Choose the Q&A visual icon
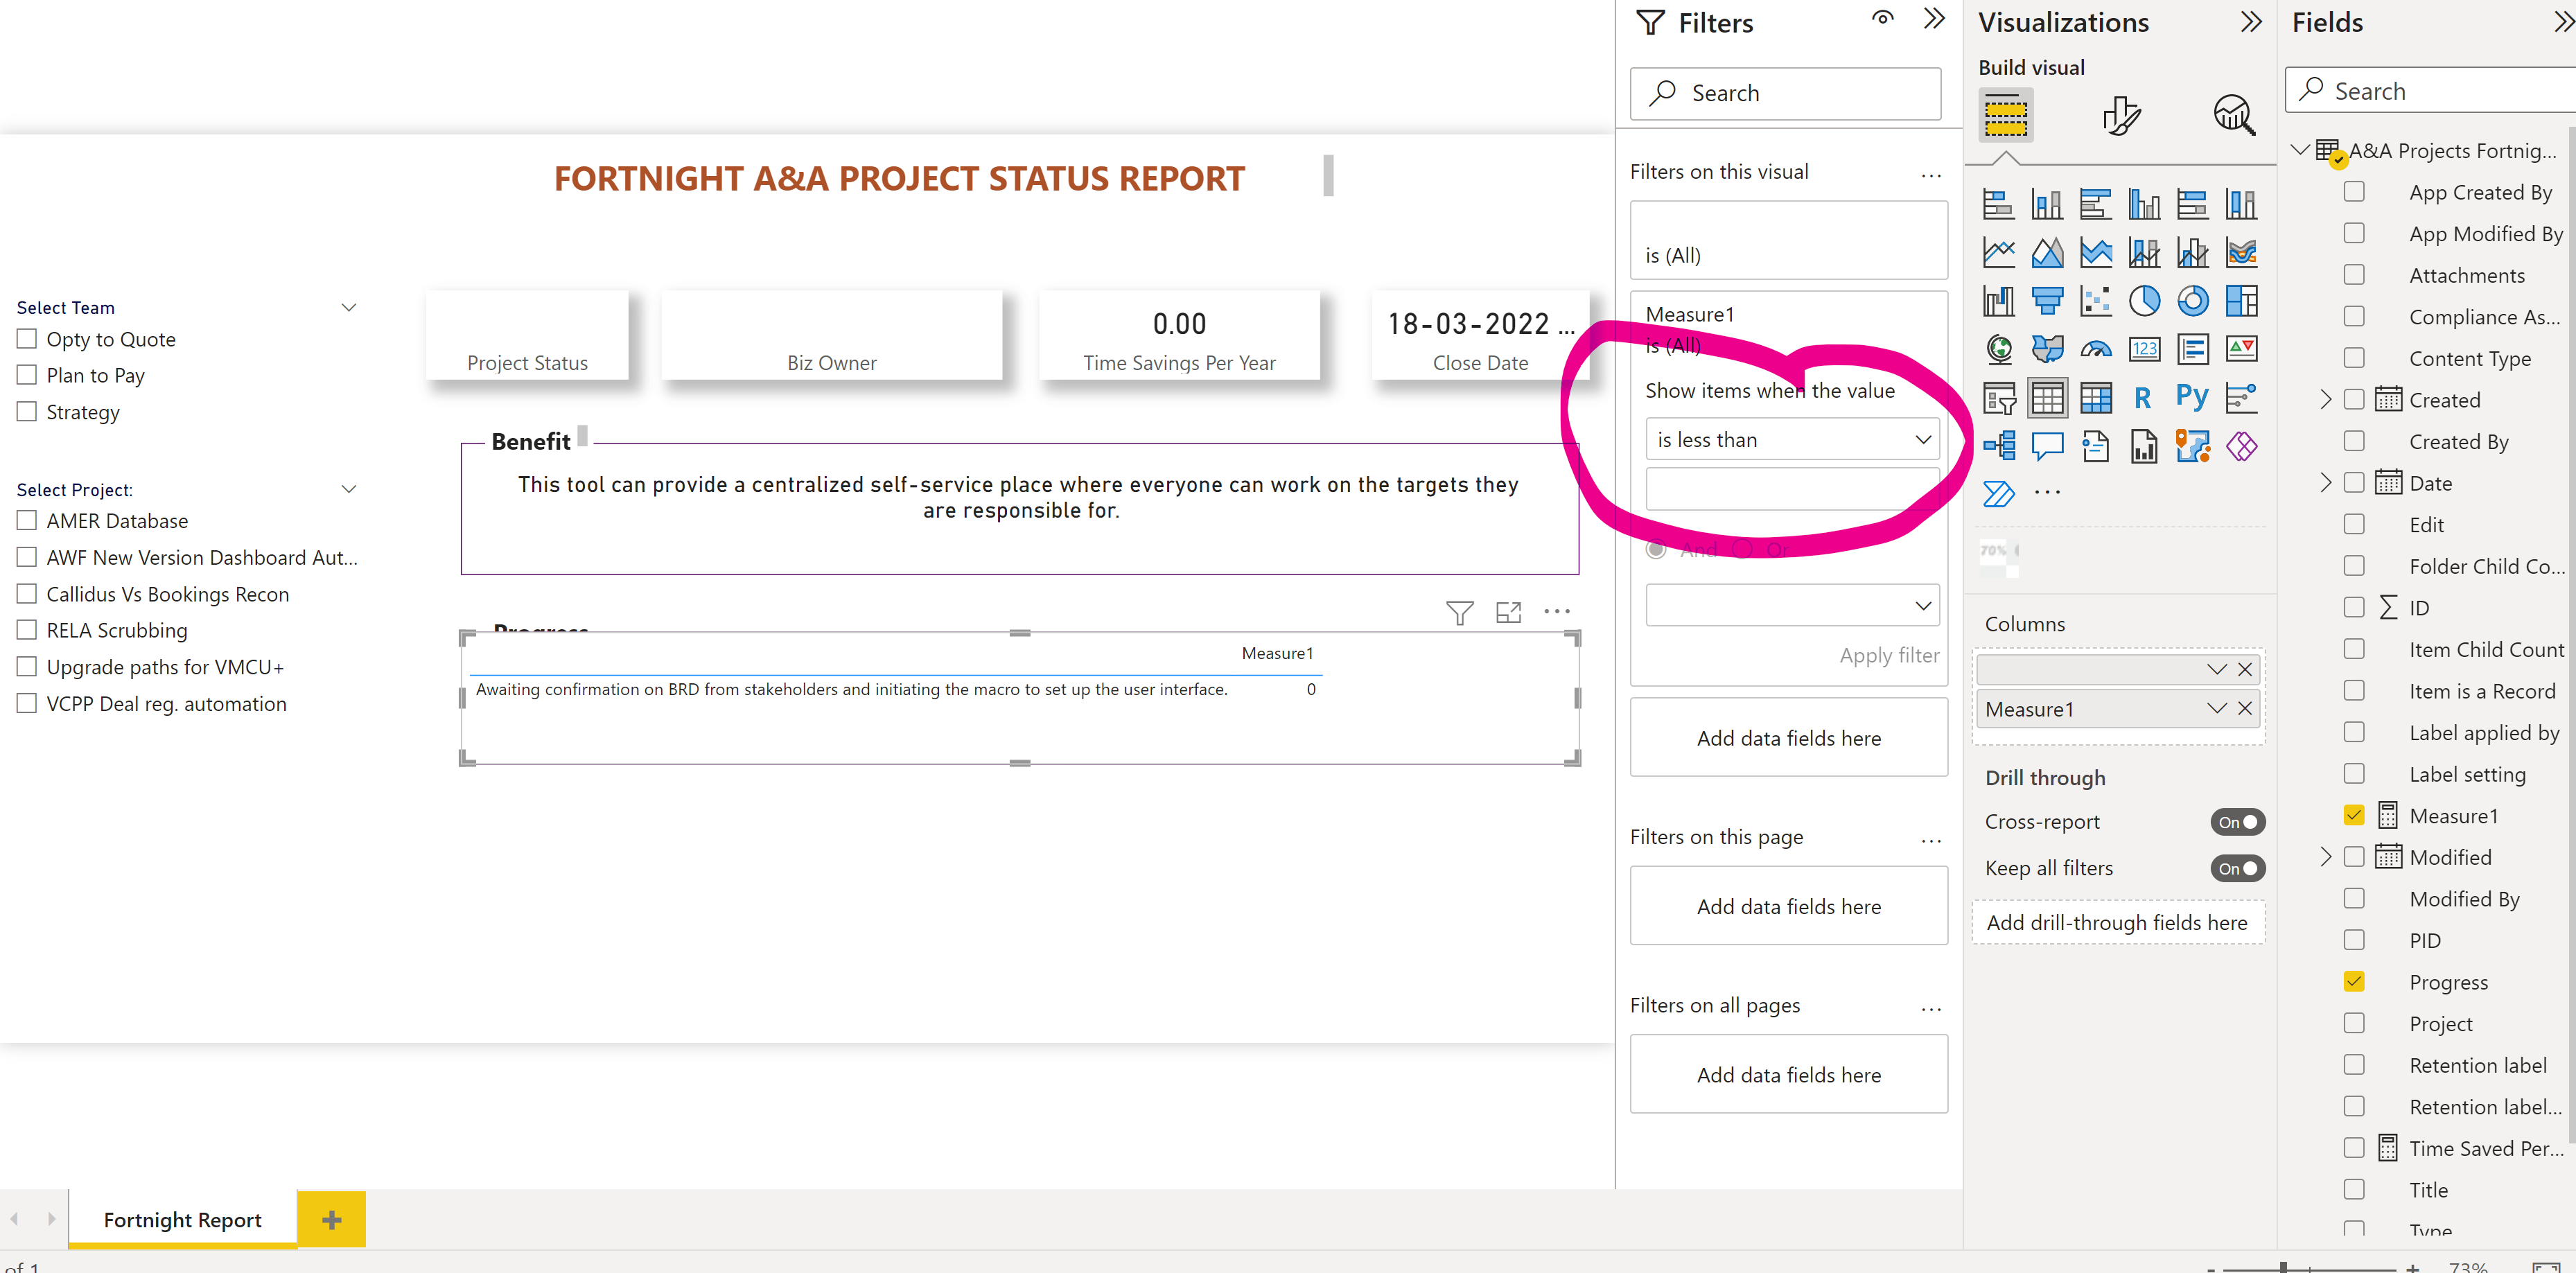Viewport: 2576px width, 1273px height. tap(2047, 446)
